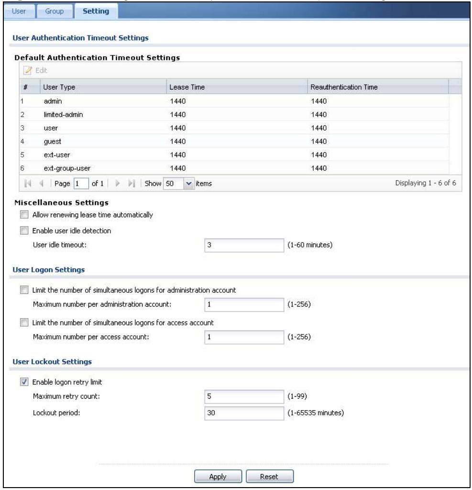Go to first page arrow icon

[28, 183]
